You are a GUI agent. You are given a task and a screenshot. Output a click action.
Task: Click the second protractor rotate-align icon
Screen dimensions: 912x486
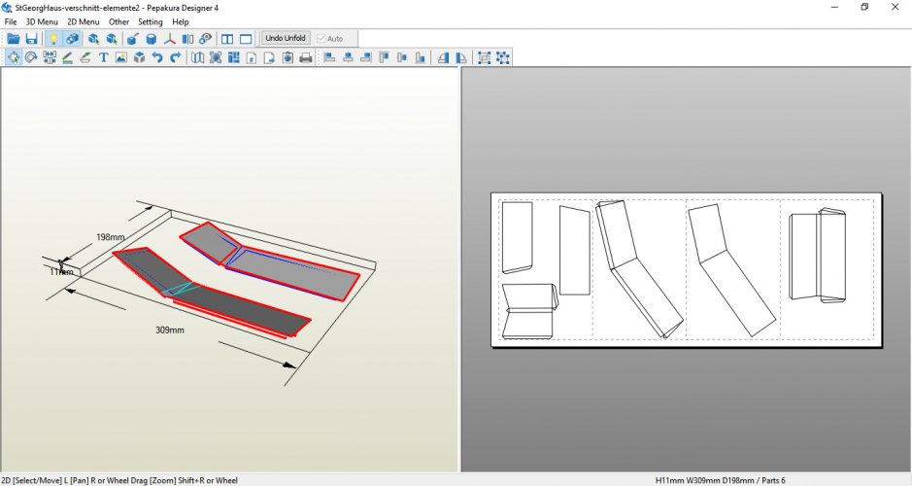tap(461, 57)
